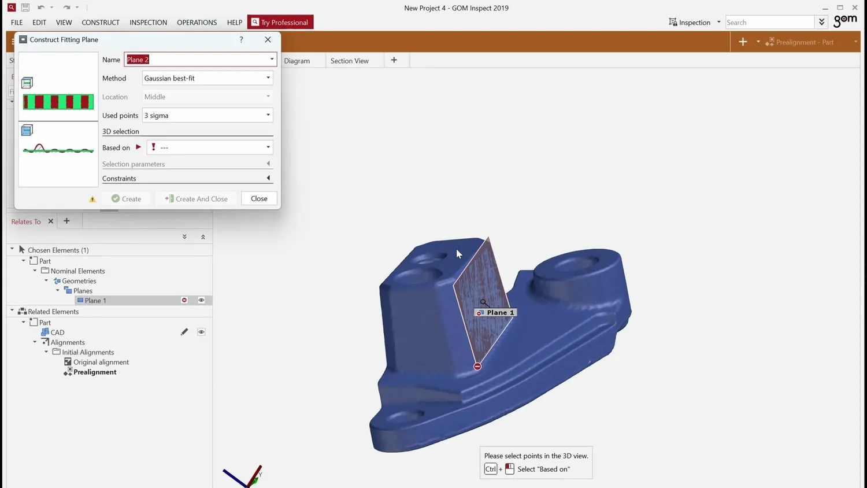Image resolution: width=867 pixels, height=488 pixels.
Task: Click the expand all double-chevron icon
Action: (184, 236)
